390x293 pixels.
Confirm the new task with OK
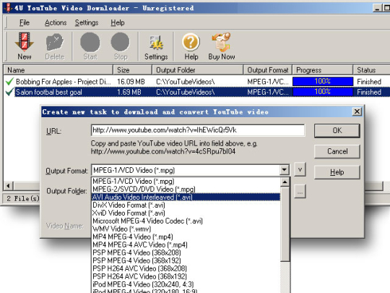point(337,130)
